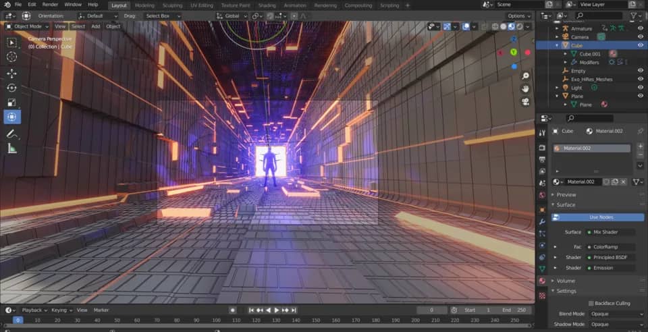
Task: Toggle the Use Nodes button
Action: [598, 217]
